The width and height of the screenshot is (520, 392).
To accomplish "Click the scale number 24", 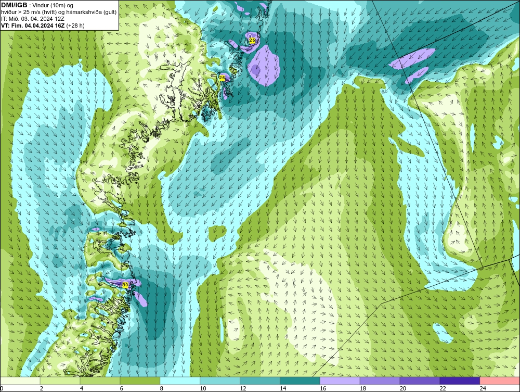I will [483, 388].
